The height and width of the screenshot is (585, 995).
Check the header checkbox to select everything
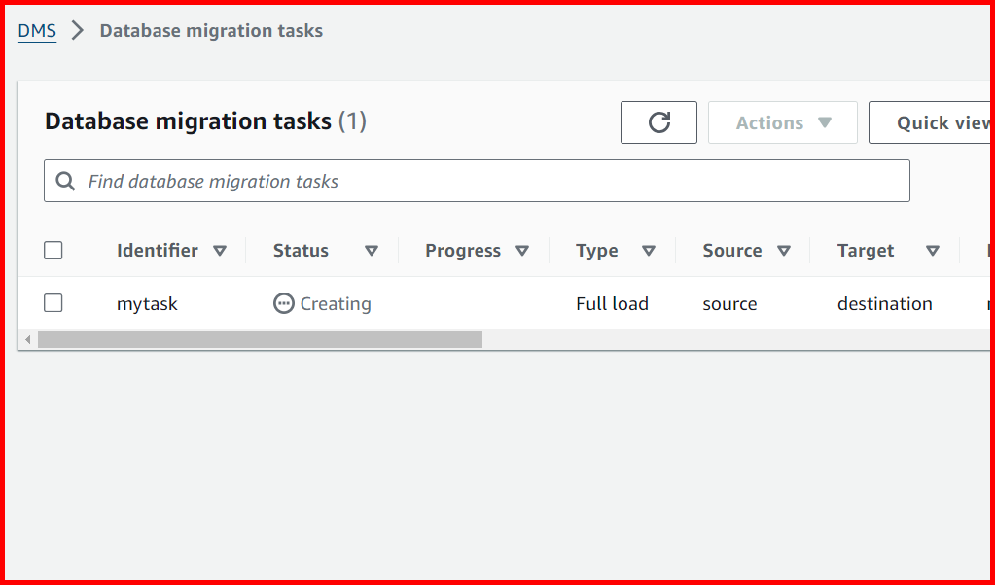coord(53,250)
